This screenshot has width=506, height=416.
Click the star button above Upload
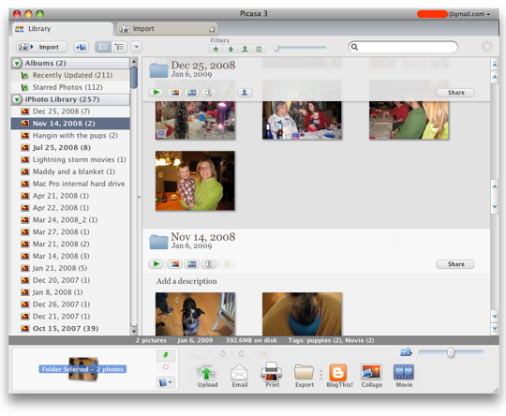point(199,353)
